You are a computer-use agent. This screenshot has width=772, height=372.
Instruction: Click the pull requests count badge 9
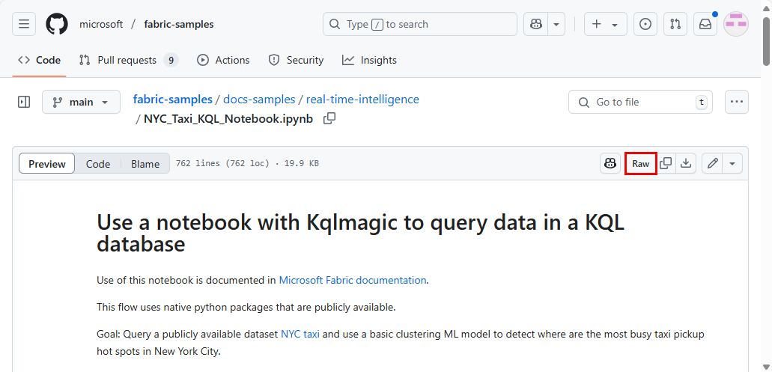pyautogui.click(x=171, y=60)
